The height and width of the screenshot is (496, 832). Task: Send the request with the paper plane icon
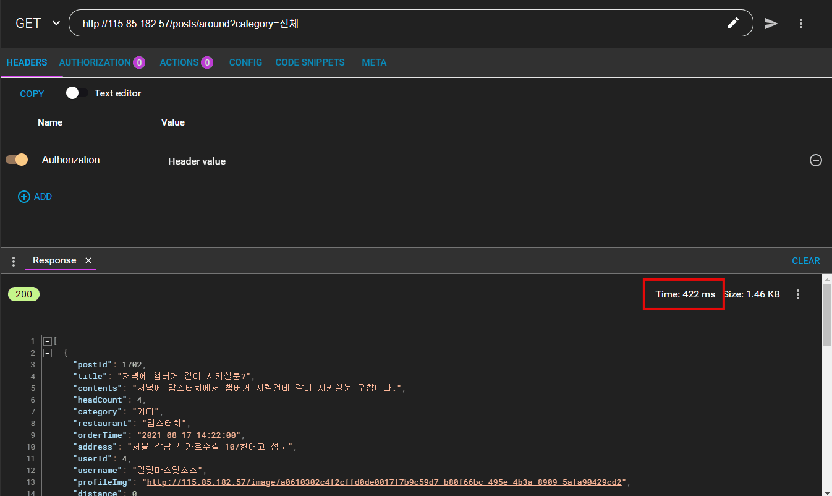(771, 23)
